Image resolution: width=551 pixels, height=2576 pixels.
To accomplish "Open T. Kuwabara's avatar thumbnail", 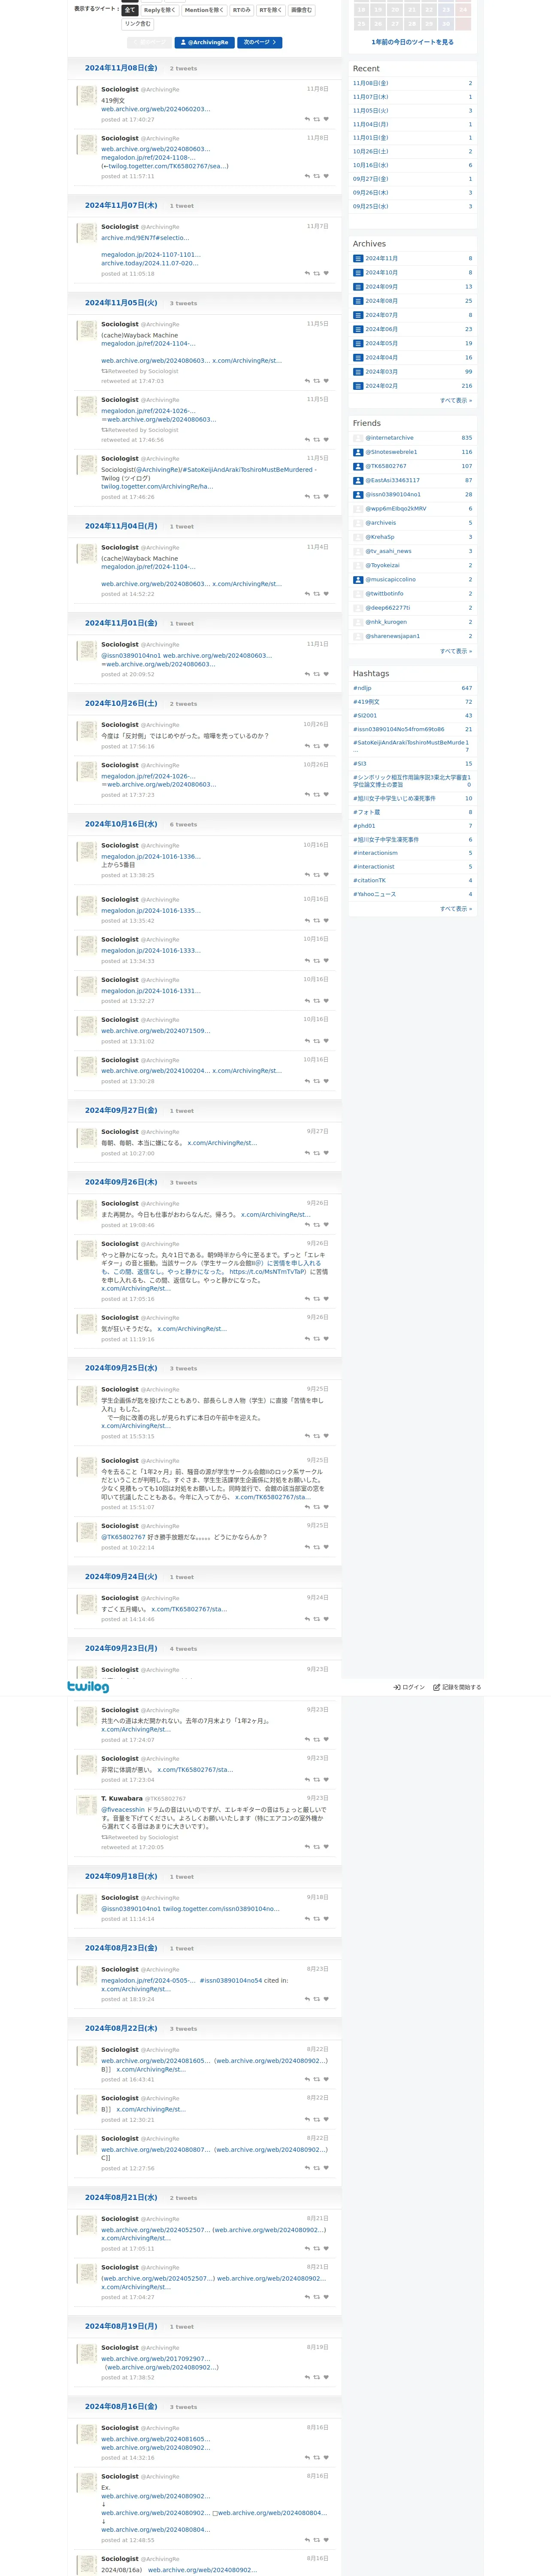I will click(x=88, y=1805).
